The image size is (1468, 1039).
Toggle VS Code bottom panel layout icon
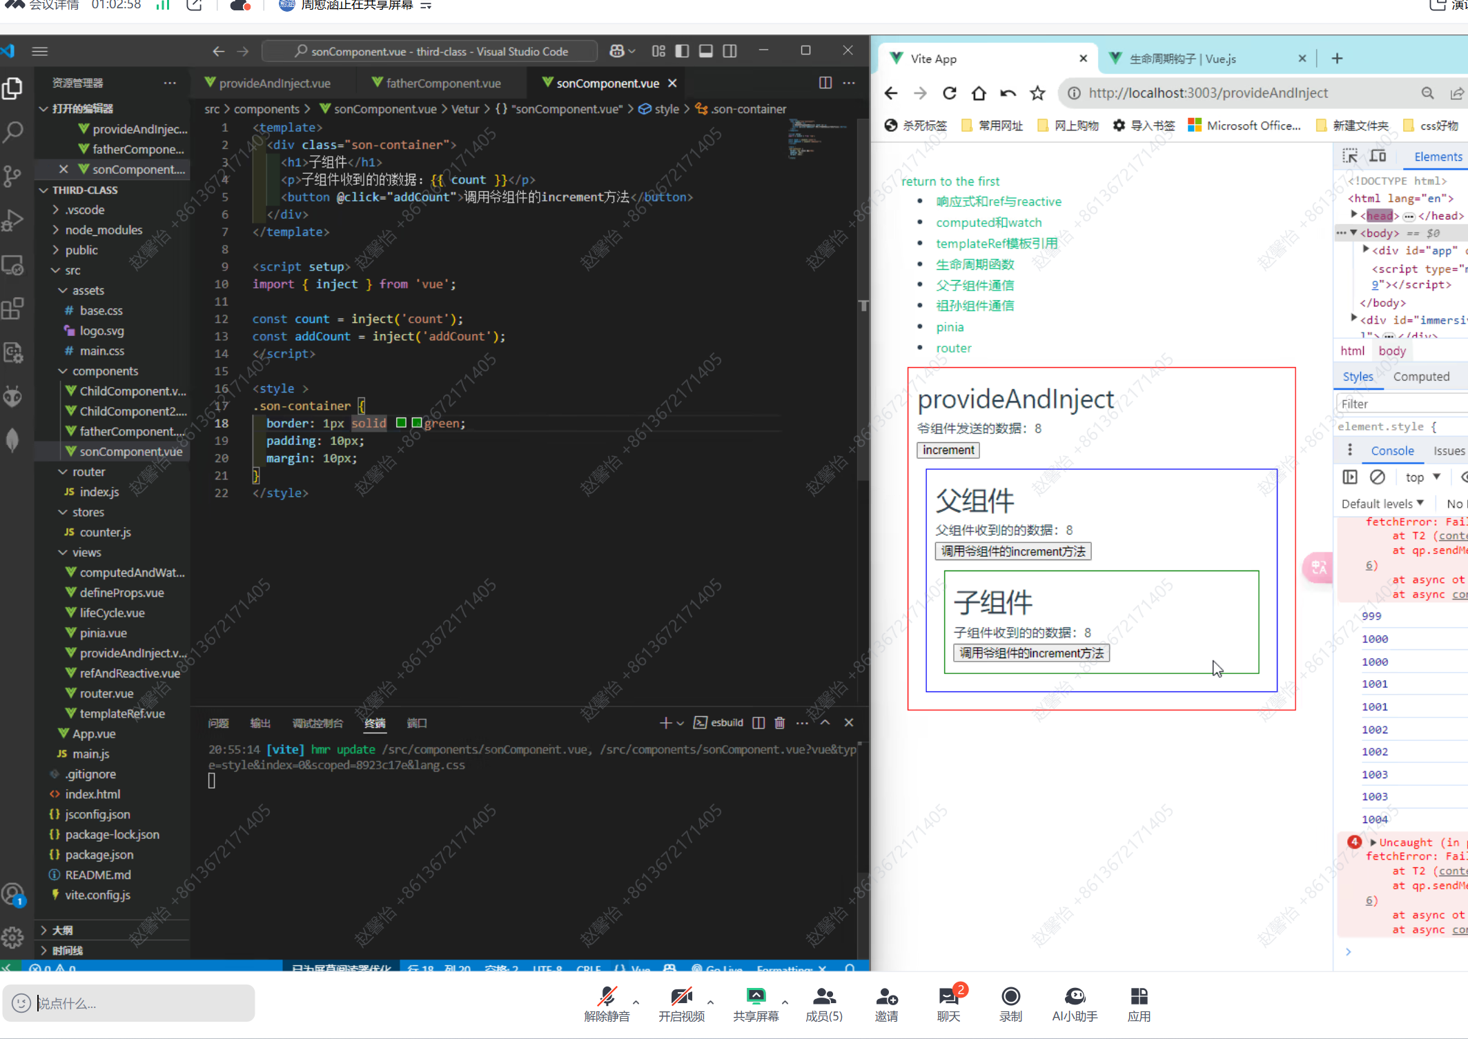[x=705, y=51]
